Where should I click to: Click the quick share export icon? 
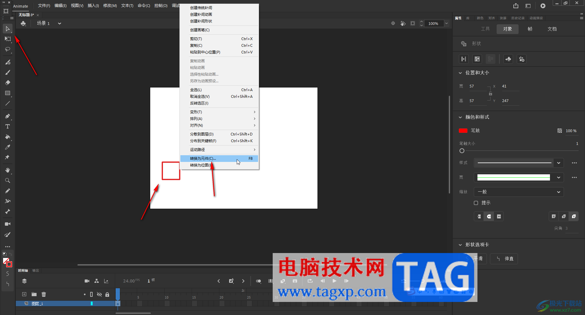click(x=516, y=6)
